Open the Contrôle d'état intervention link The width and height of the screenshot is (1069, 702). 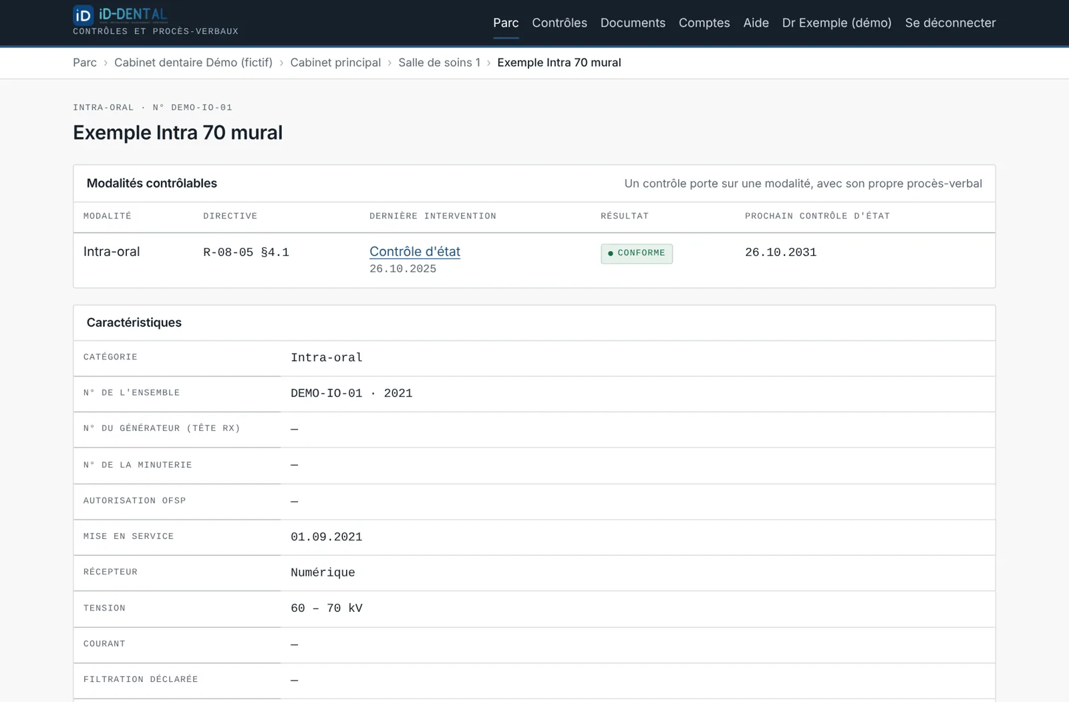point(415,252)
